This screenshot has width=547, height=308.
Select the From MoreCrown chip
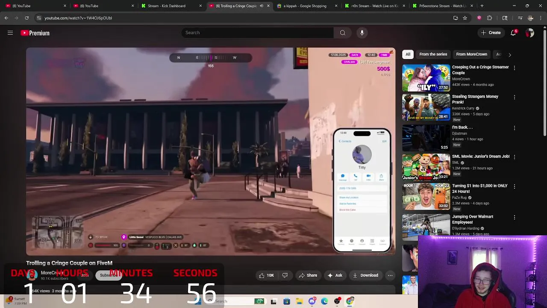coord(472,54)
